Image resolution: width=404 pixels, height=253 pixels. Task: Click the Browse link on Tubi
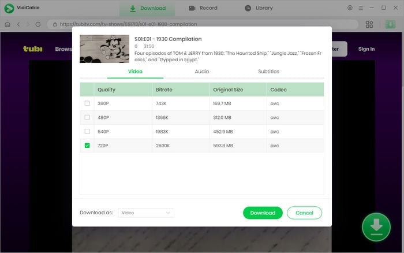63,49
